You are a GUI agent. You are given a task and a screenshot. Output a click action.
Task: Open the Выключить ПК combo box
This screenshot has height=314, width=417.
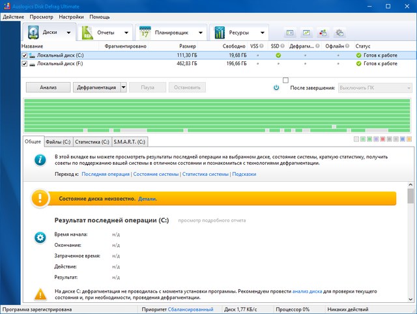[375, 87]
